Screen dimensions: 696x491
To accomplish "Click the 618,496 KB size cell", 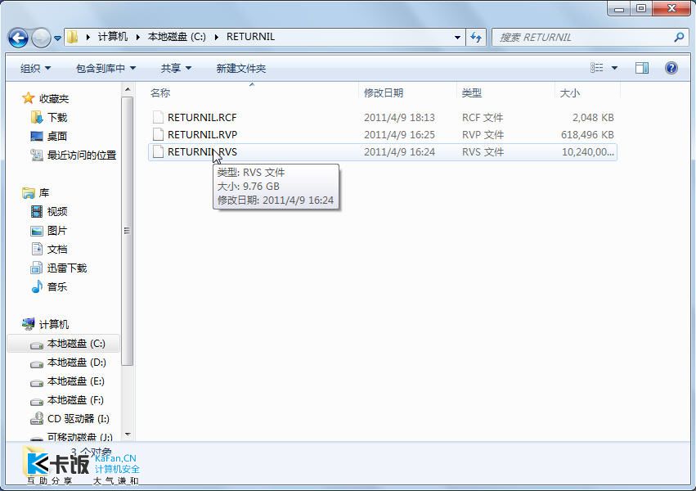I will pos(587,134).
